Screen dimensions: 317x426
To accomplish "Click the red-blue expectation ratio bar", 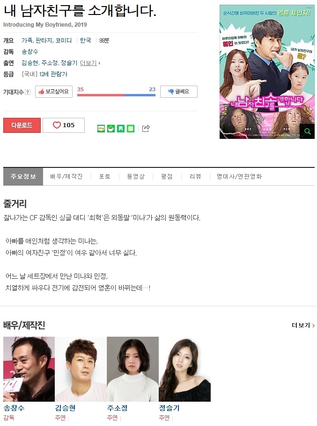I will pos(116,95).
